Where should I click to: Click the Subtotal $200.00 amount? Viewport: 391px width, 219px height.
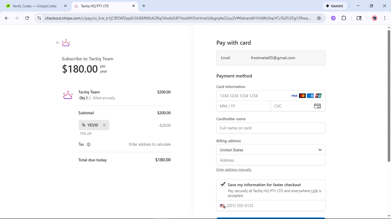(x=164, y=113)
